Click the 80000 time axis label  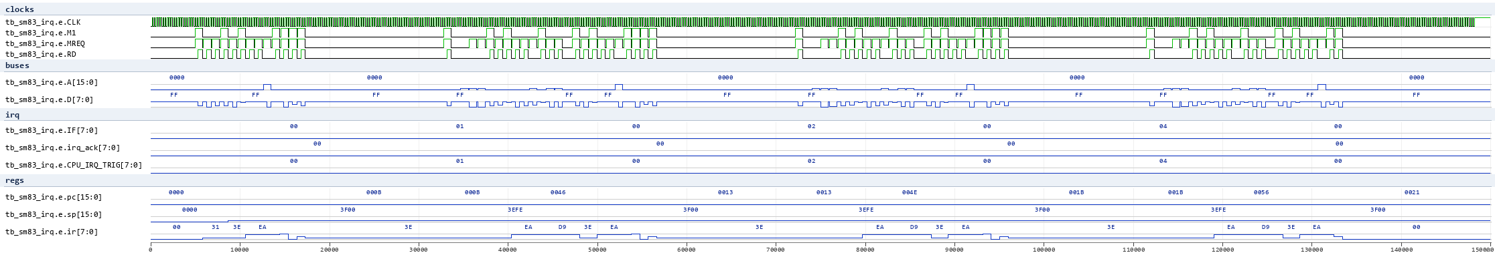[x=865, y=250]
